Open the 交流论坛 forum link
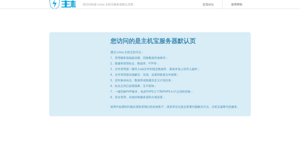This screenshot has width=300, height=163. 208,4
